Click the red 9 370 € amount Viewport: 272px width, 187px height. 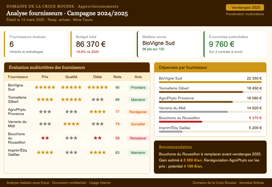(255, 118)
